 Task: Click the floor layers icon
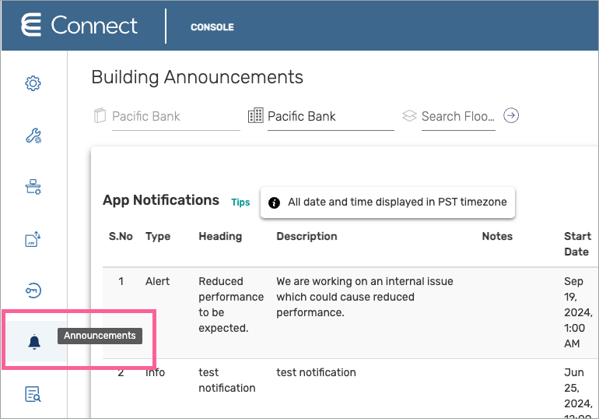[409, 115]
